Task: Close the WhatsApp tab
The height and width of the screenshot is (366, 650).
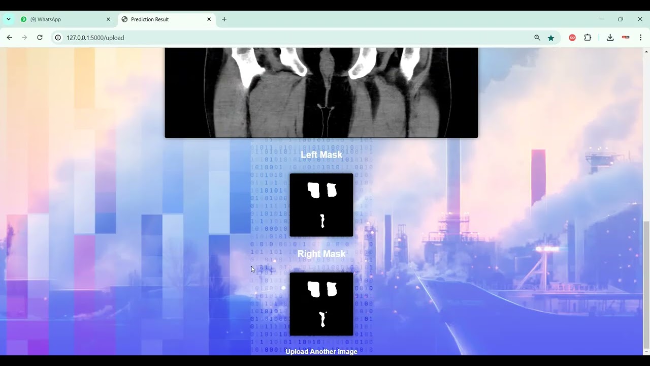Action: pos(108,19)
